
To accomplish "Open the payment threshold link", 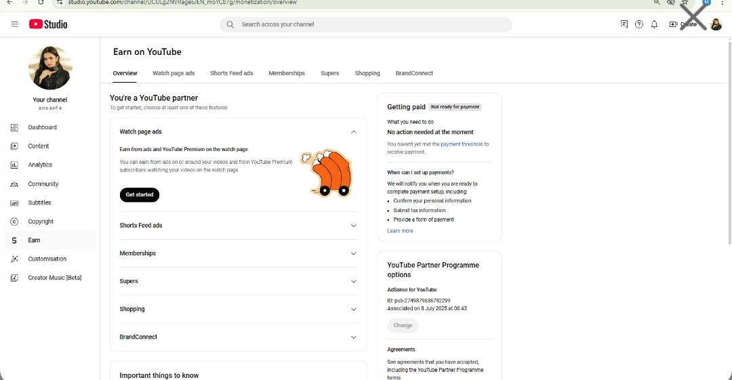I will tap(462, 144).
